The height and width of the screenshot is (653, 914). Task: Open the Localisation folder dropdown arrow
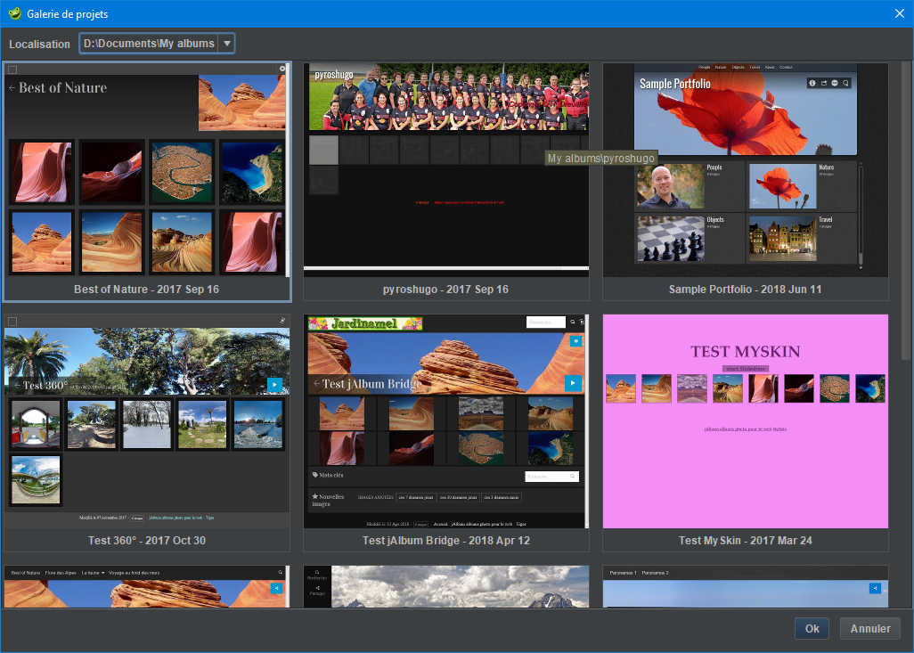(227, 44)
